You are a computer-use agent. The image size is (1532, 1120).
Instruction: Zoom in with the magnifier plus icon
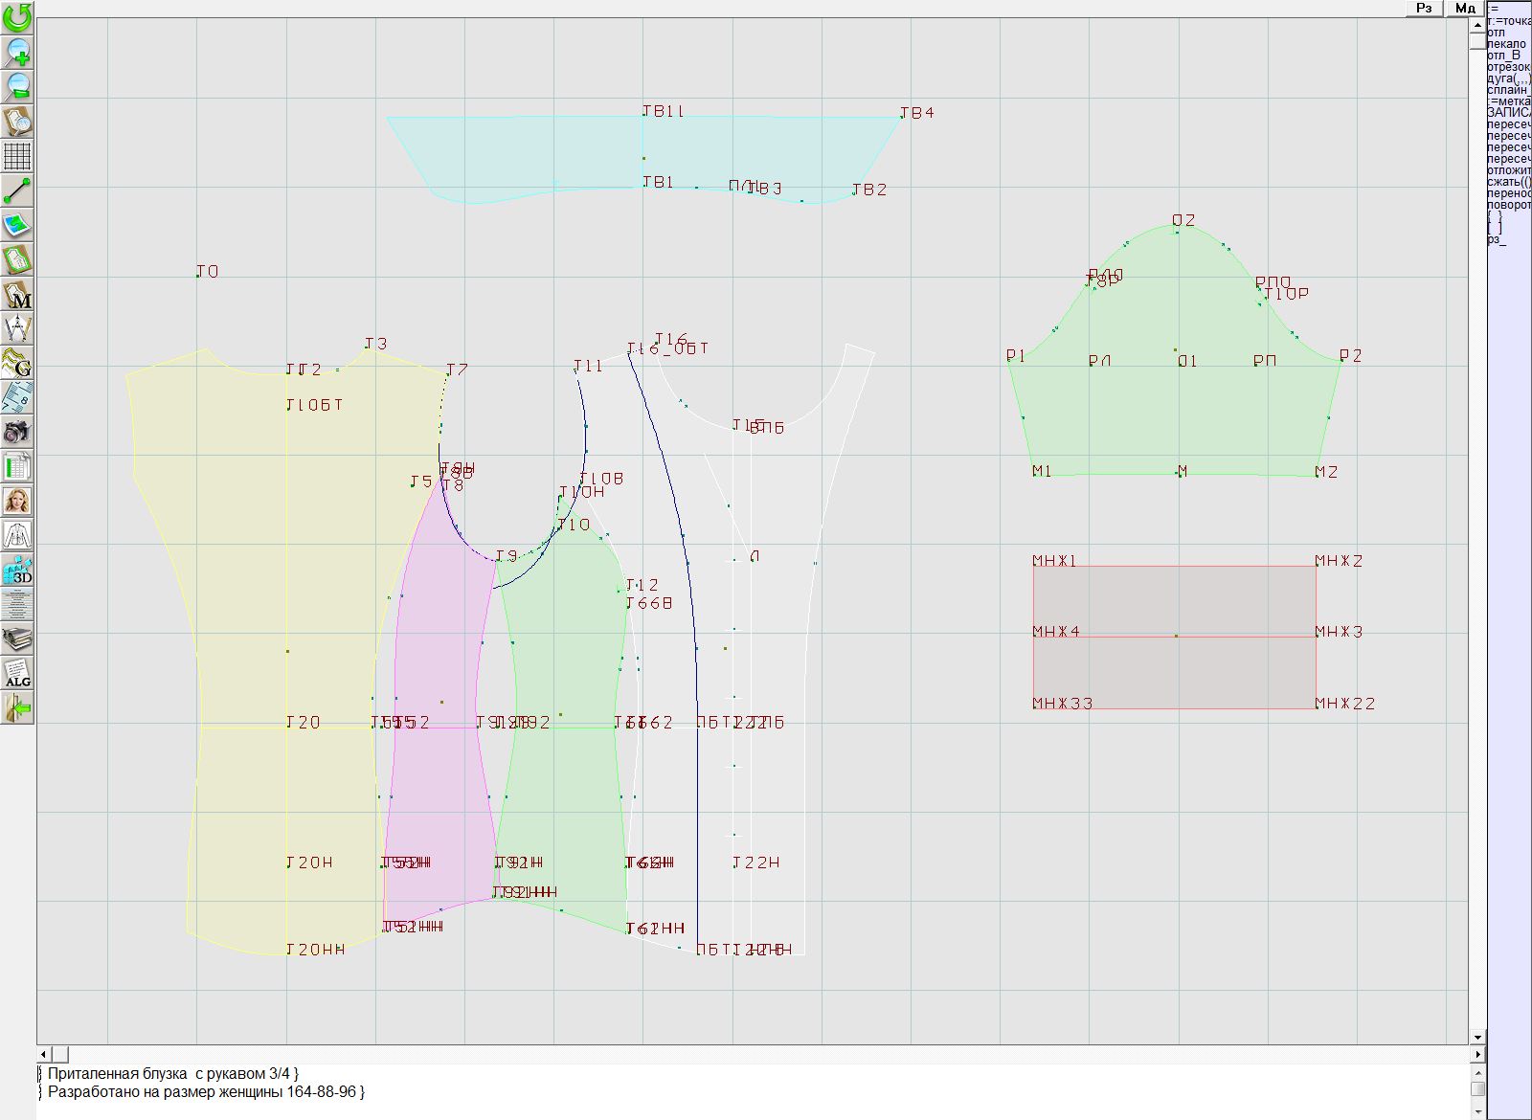17,52
